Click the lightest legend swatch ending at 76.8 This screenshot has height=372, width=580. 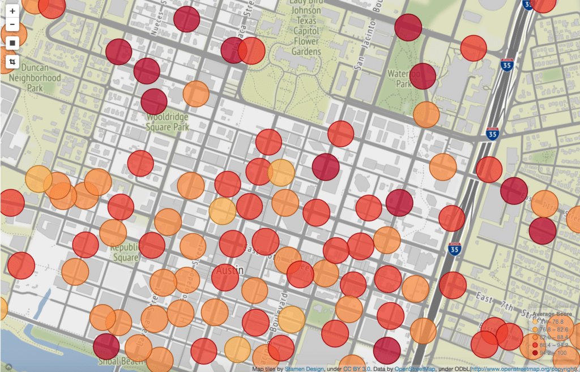535,322
